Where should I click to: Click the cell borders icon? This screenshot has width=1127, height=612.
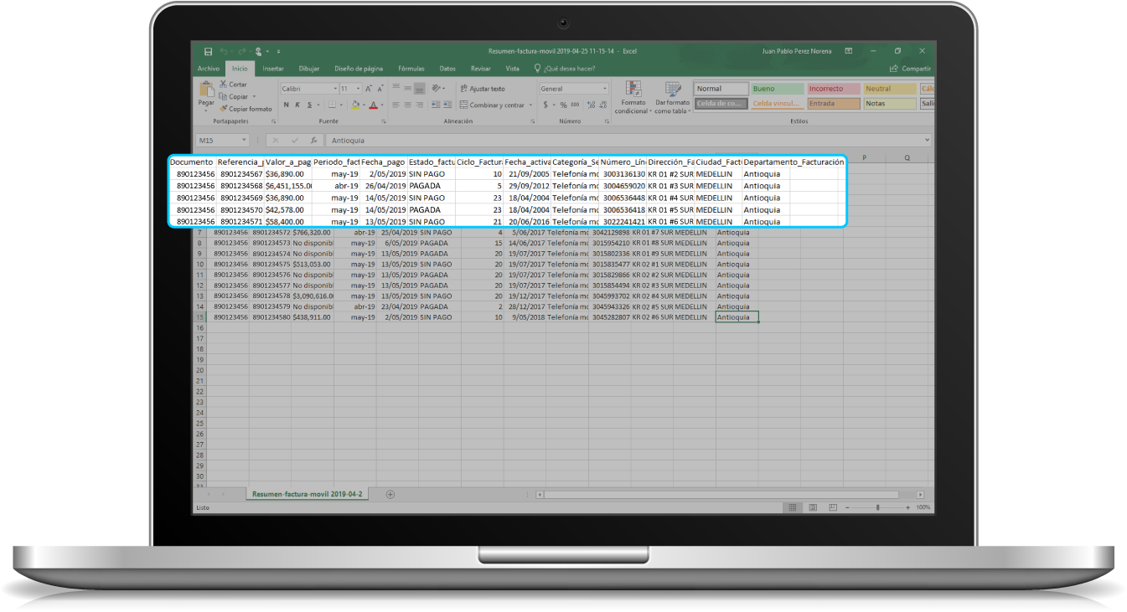(331, 105)
